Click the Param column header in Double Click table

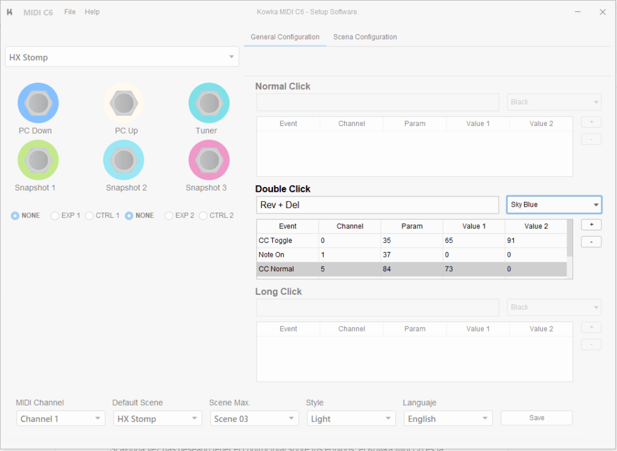point(412,226)
